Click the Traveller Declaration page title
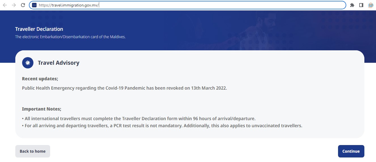Viewport: 376px width, 162px height. tap(39, 29)
